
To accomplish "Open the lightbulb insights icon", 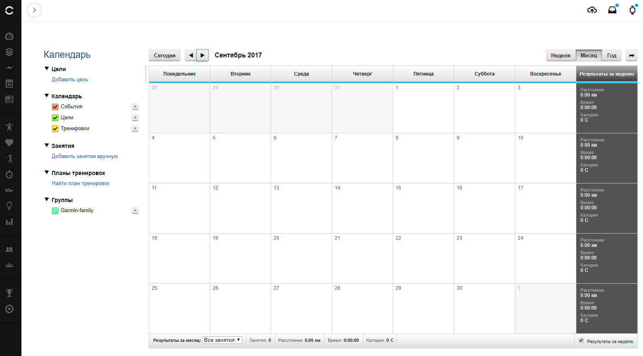I will pos(9,206).
